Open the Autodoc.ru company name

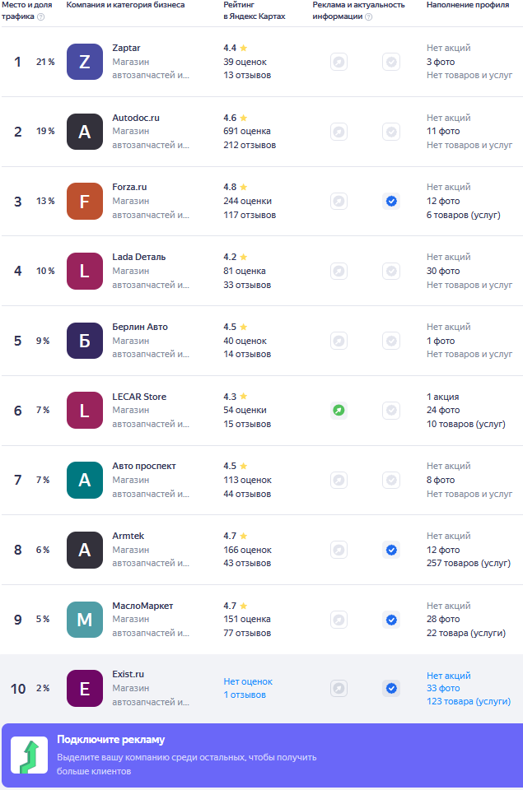(136, 118)
